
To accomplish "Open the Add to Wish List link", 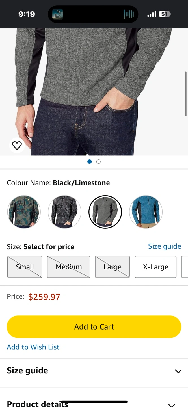I will [33, 347].
